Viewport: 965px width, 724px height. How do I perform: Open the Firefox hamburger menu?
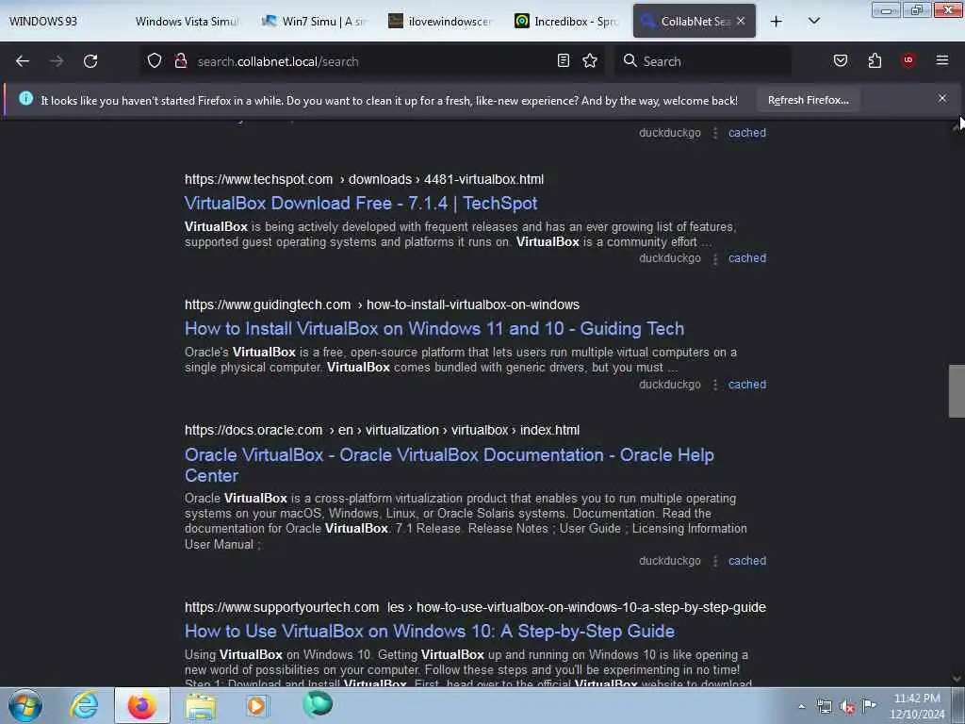[x=941, y=60]
